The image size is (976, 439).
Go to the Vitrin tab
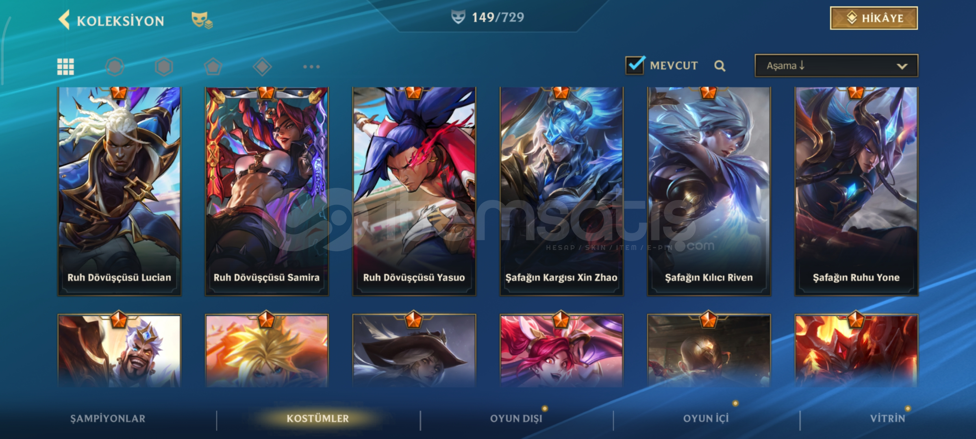pyautogui.click(x=888, y=419)
